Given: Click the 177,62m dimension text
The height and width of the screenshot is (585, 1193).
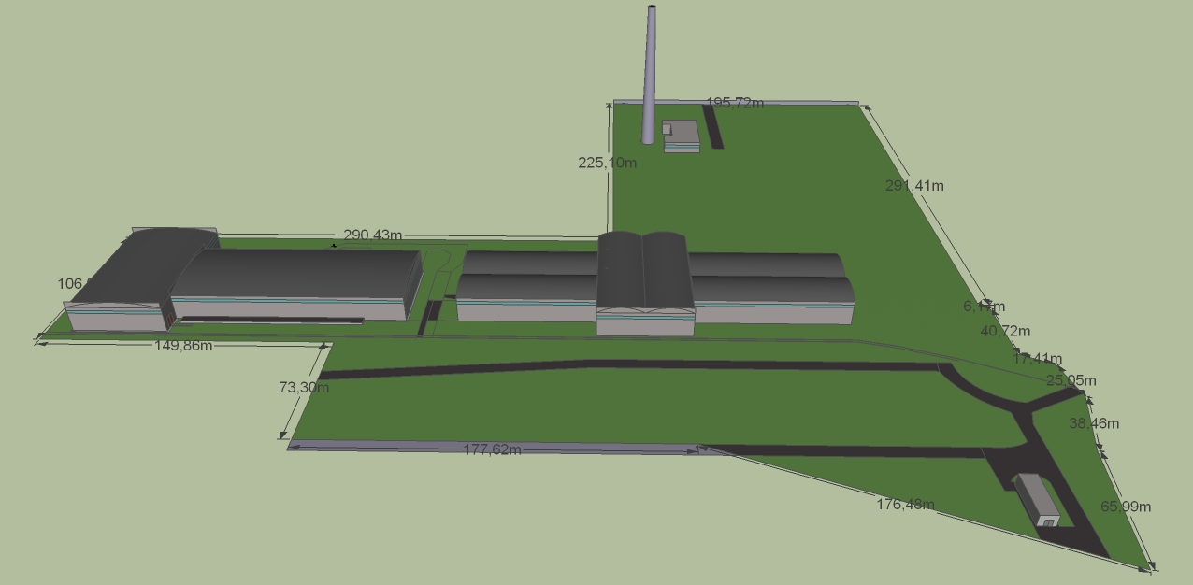Looking at the screenshot, I should (493, 449).
